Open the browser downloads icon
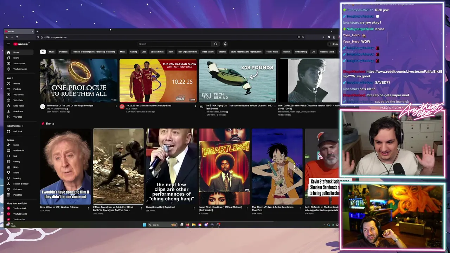 (x=324, y=37)
